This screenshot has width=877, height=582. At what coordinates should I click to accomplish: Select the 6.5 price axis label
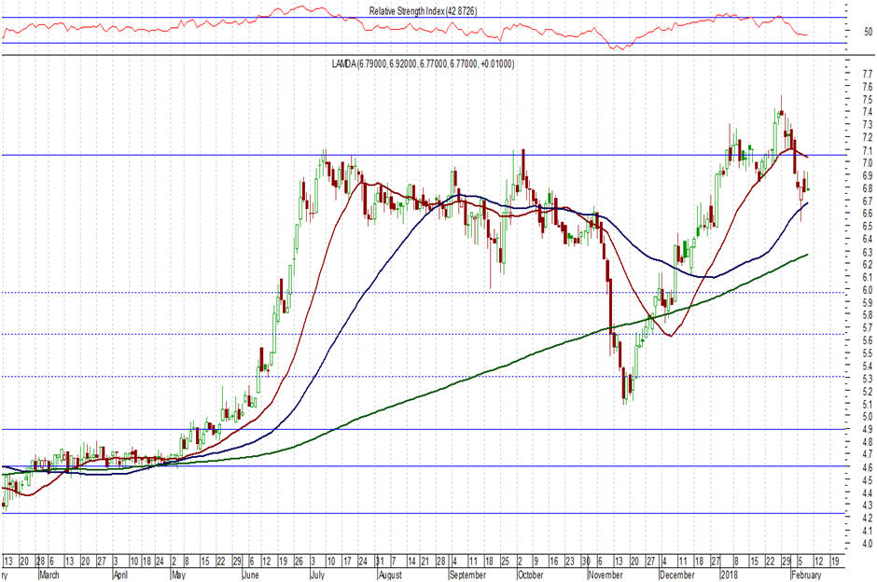point(868,227)
